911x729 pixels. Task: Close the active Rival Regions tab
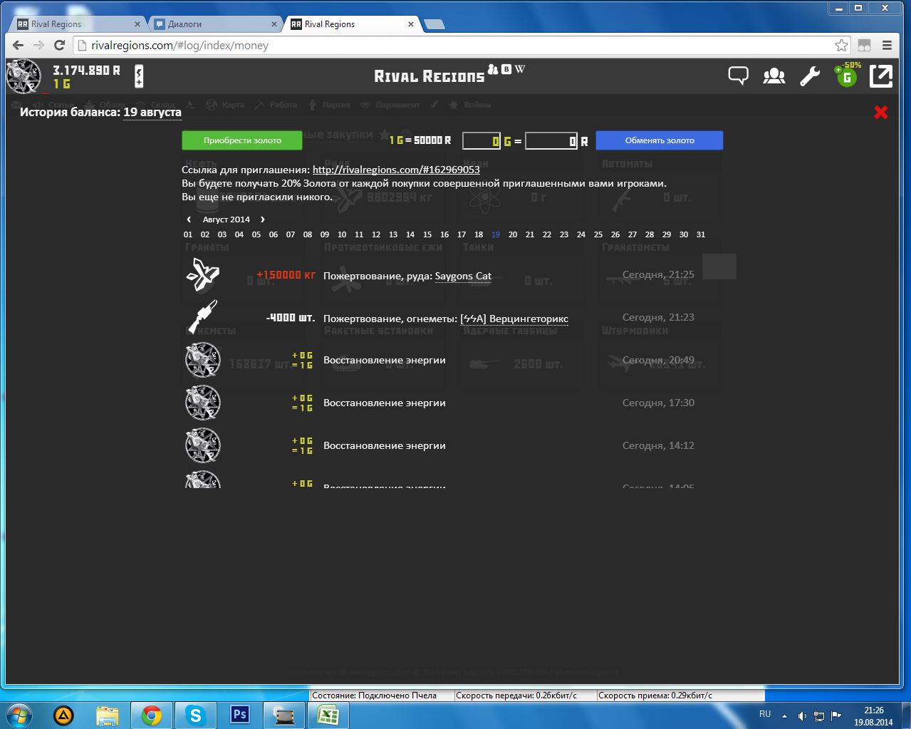click(x=411, y=24)
